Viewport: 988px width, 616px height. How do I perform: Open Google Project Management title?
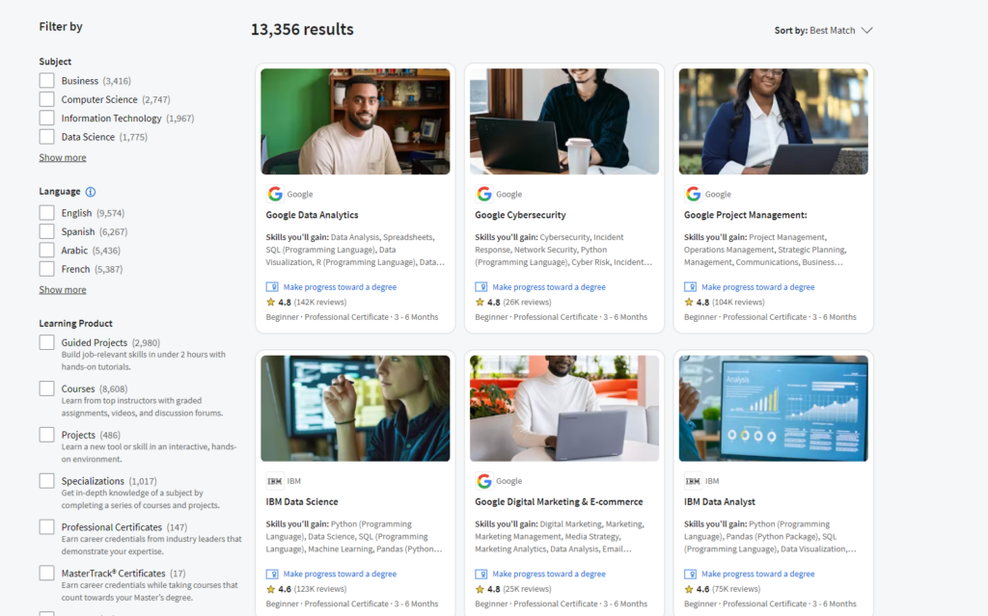[x=746, y=215]
